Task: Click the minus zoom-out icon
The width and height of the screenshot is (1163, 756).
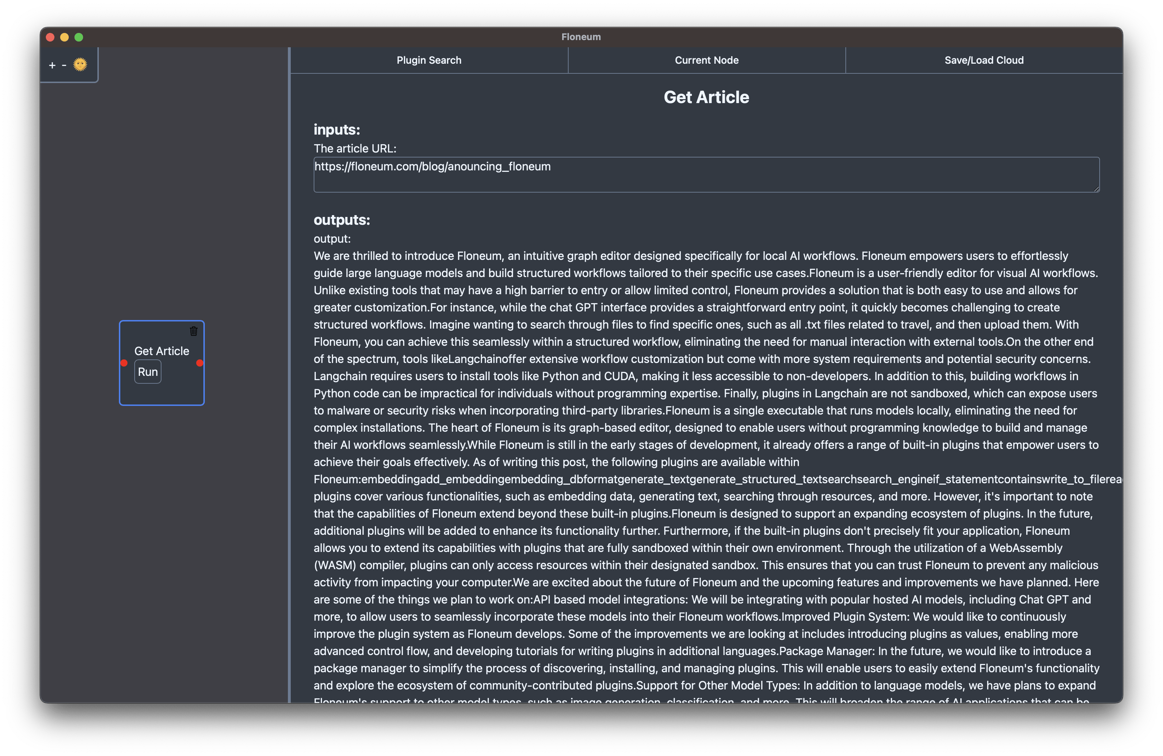Action: click(x=64, y=65)
